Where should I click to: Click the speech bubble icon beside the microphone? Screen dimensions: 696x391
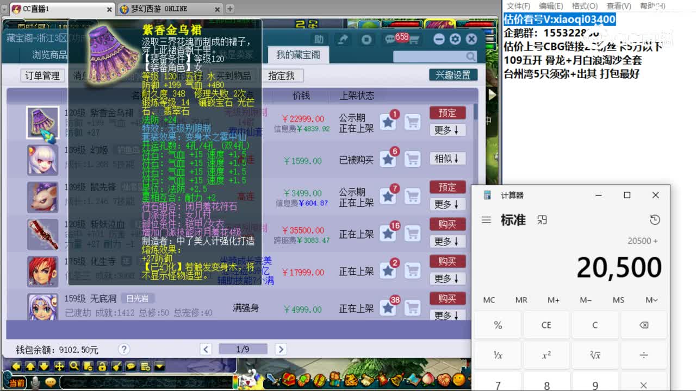coord(51,382)
